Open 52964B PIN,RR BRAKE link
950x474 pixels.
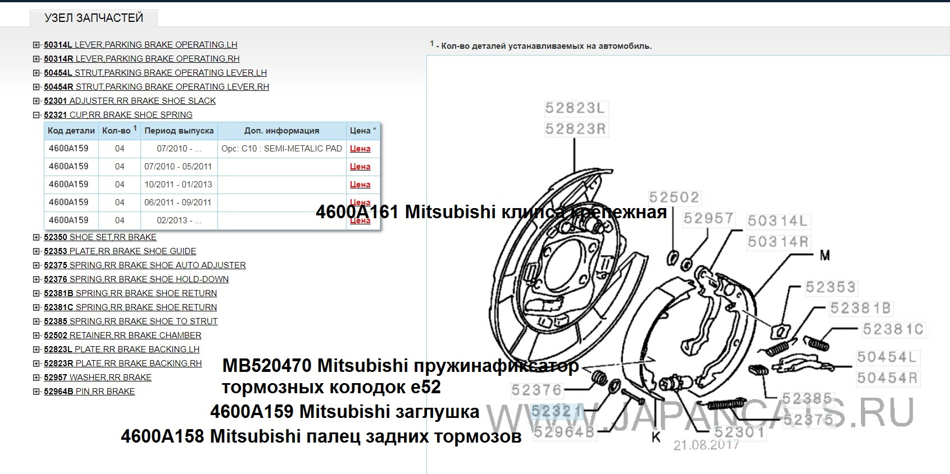point(89,392)
